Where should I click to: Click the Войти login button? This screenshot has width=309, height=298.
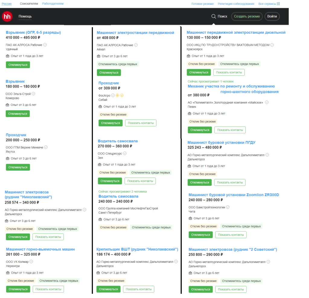click(x=272, y=16)
